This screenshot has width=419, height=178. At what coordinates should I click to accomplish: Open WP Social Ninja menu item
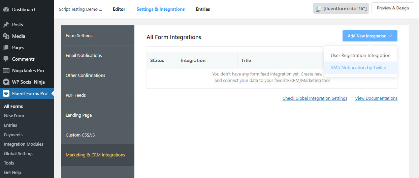point(27,82)
